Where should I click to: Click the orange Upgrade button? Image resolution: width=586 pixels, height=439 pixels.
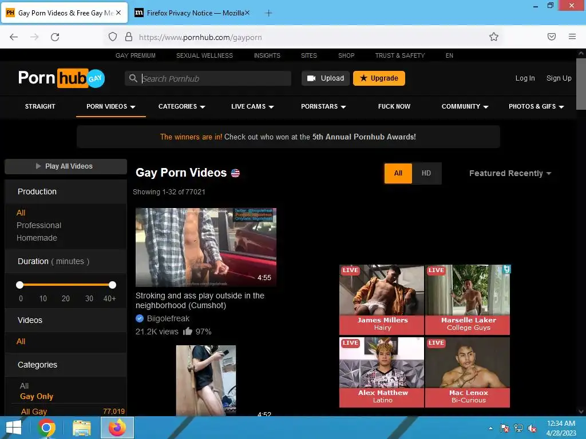click(x=379, y=78)
